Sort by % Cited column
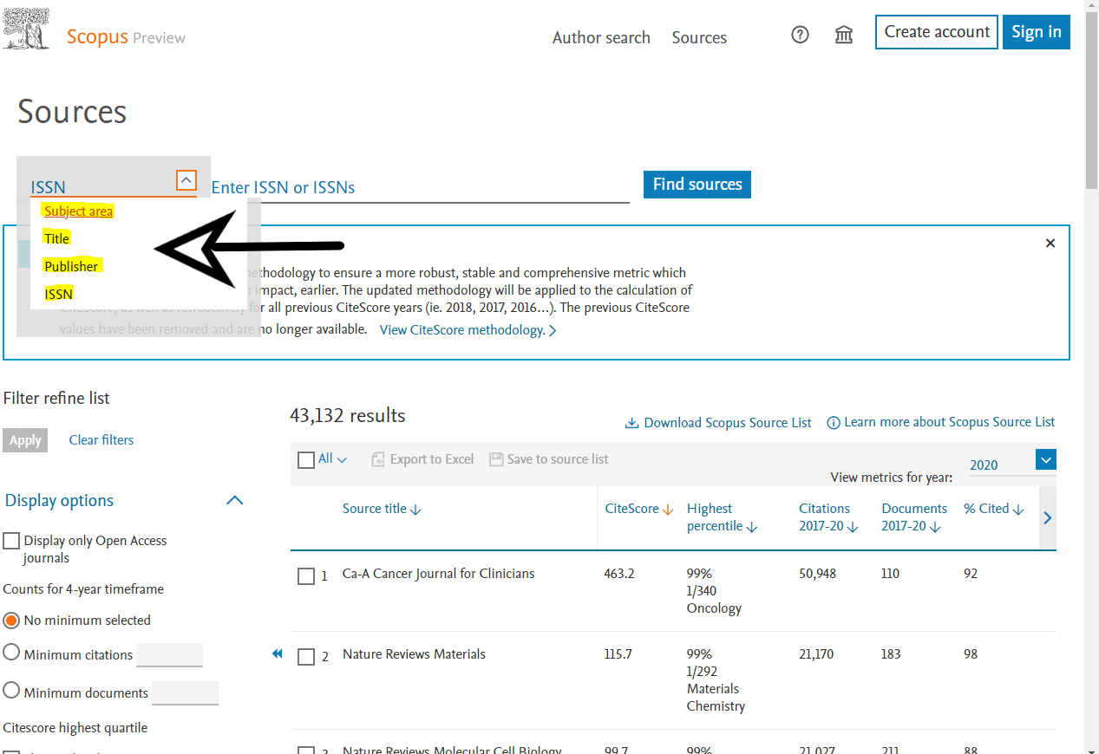Image resolution: width=1099 pixels, height=754 pixels. [x=994, y=509]
